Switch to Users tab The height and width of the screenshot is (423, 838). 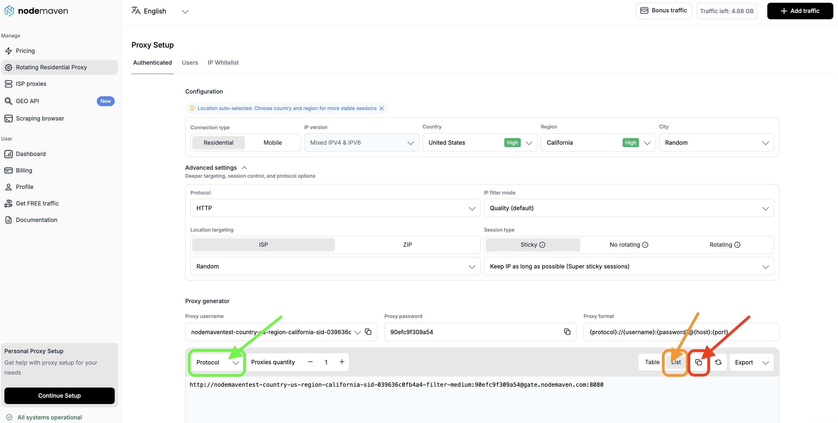pyautogui.click(x=190, y=62)
